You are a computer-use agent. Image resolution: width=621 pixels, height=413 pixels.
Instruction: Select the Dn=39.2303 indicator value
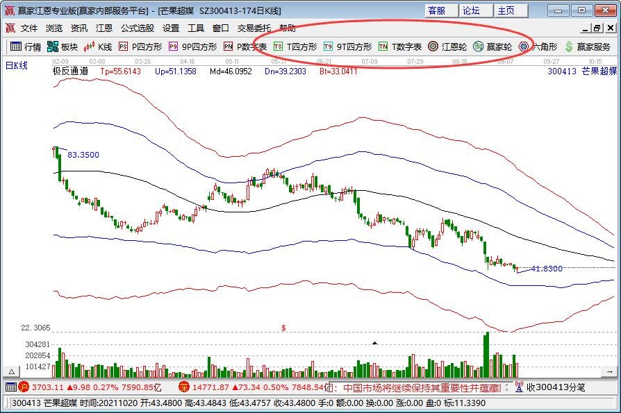285,71
